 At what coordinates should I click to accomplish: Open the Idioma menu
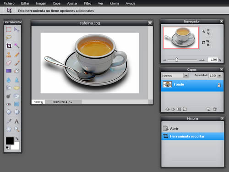114,3
